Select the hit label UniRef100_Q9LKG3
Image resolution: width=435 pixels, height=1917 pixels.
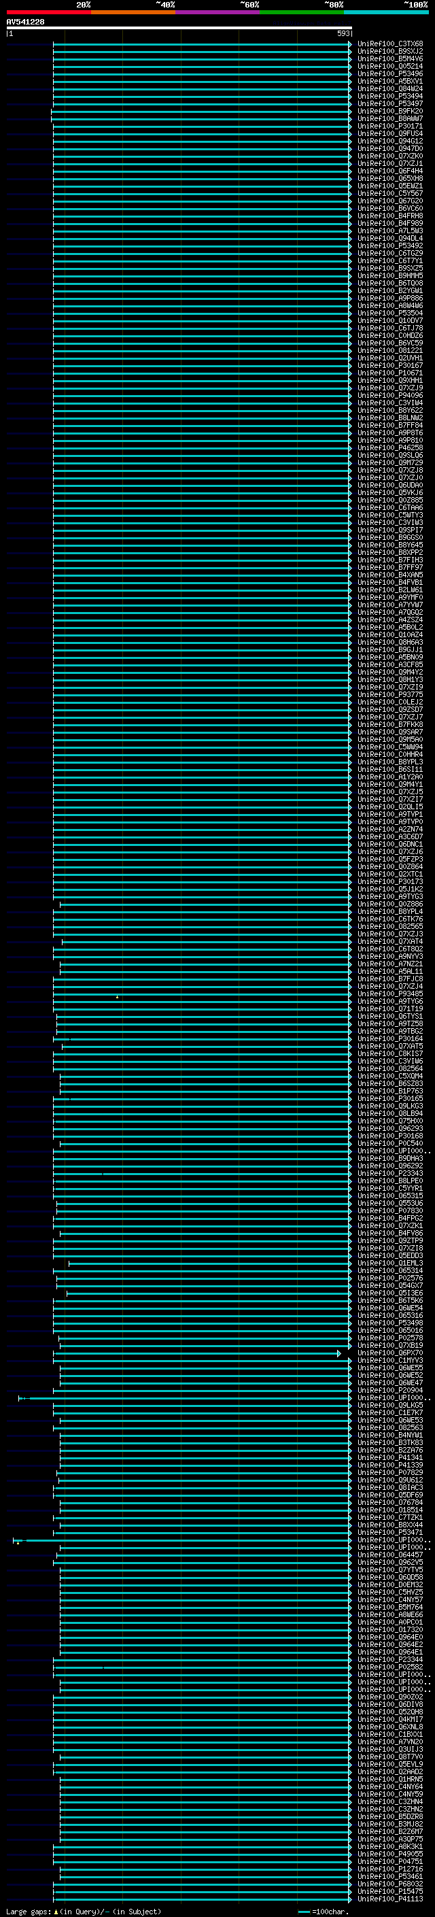click(390, 1106)
